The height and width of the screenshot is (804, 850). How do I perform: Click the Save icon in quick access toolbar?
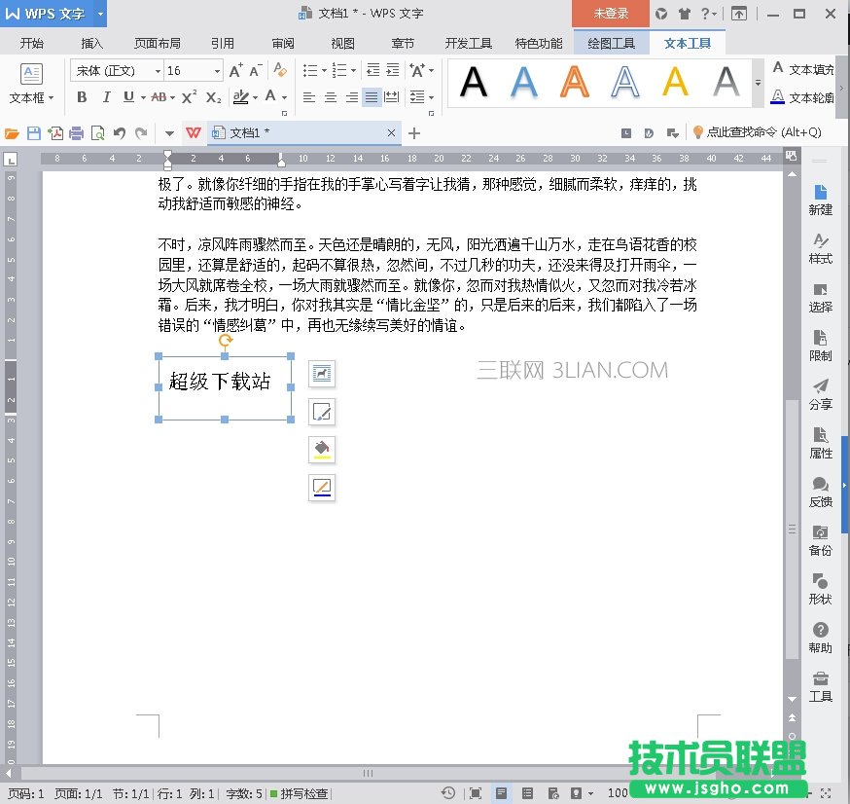(34, 133)
